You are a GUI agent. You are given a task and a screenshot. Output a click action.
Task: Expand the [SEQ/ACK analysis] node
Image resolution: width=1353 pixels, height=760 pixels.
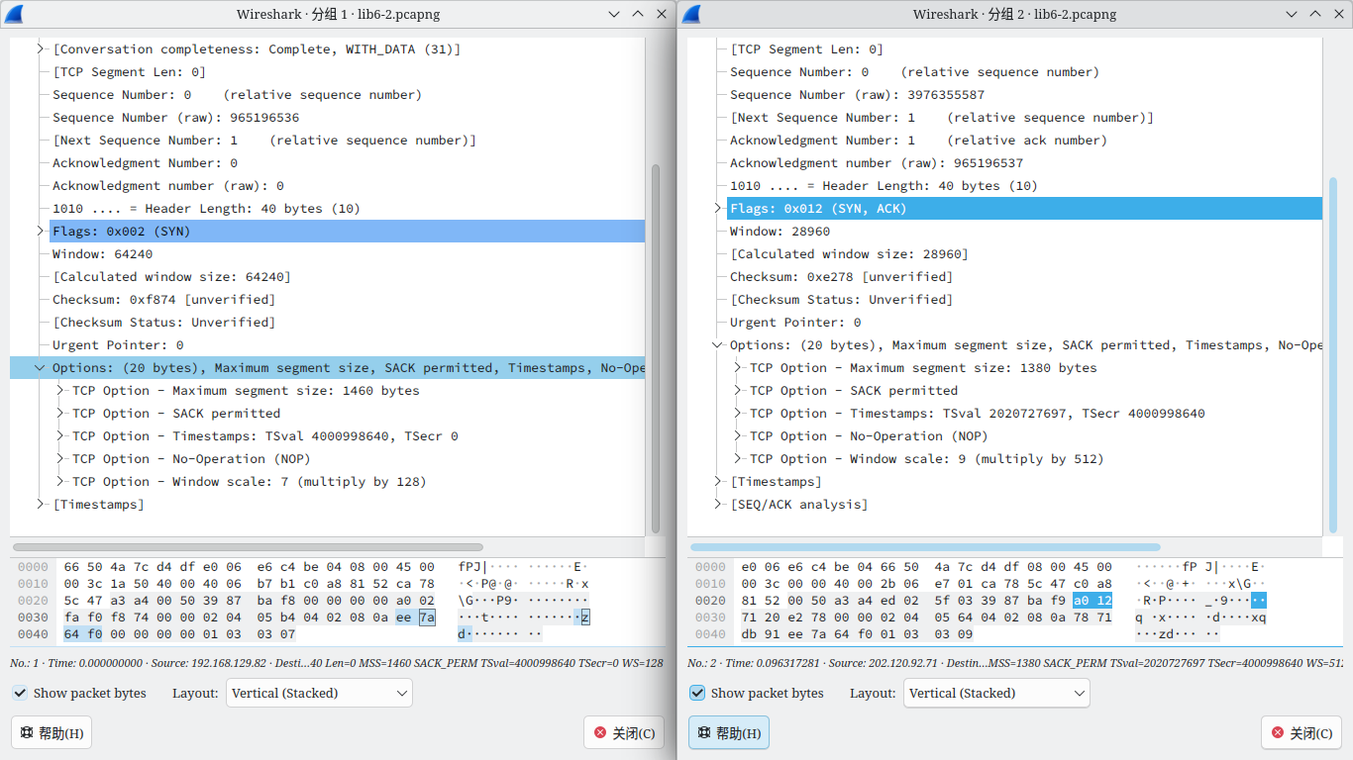(x=718, y=505)
